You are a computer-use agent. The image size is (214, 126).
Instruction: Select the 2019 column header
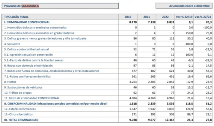click(x=128, y=17)
